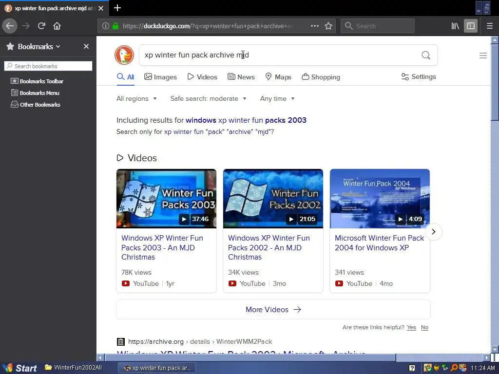Screen dimensions: 499x374
Task: Click the DuckDuckGo search query field
Action: click(280, 55)
